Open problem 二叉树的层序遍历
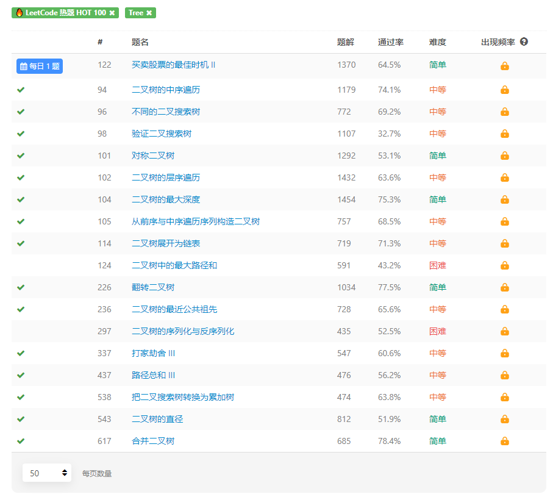This screenshot has height=494, width=553. pos(166,177)
